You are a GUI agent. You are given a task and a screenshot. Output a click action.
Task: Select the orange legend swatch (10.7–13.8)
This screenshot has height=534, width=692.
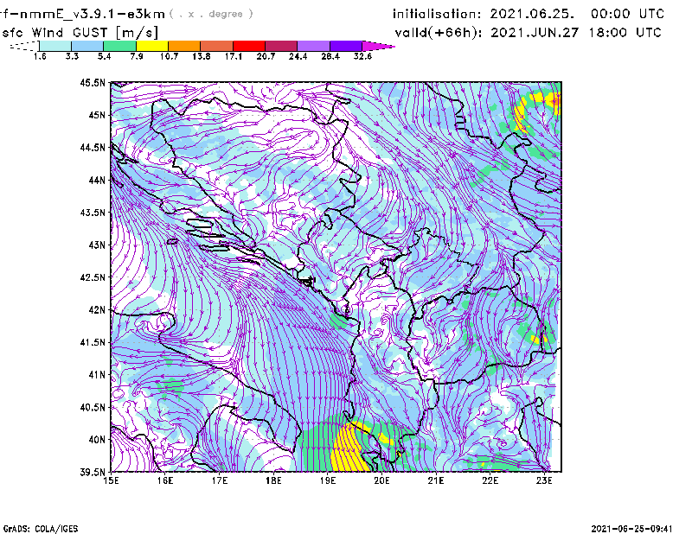point(184,46)
